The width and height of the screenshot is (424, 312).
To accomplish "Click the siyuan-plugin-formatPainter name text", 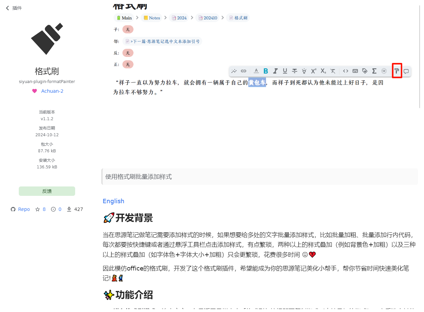I will pos(47,81).
